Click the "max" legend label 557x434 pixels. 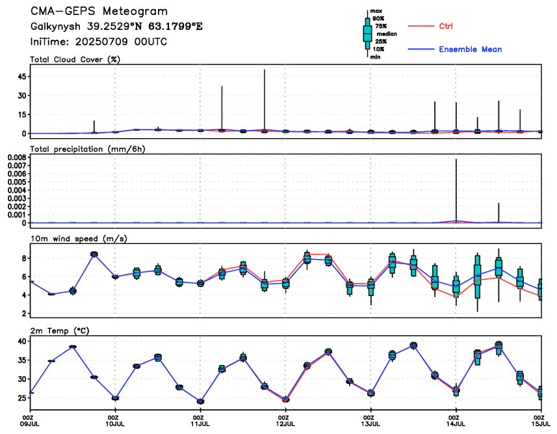[376, 11]
